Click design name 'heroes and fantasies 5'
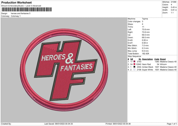 (20, 13)
